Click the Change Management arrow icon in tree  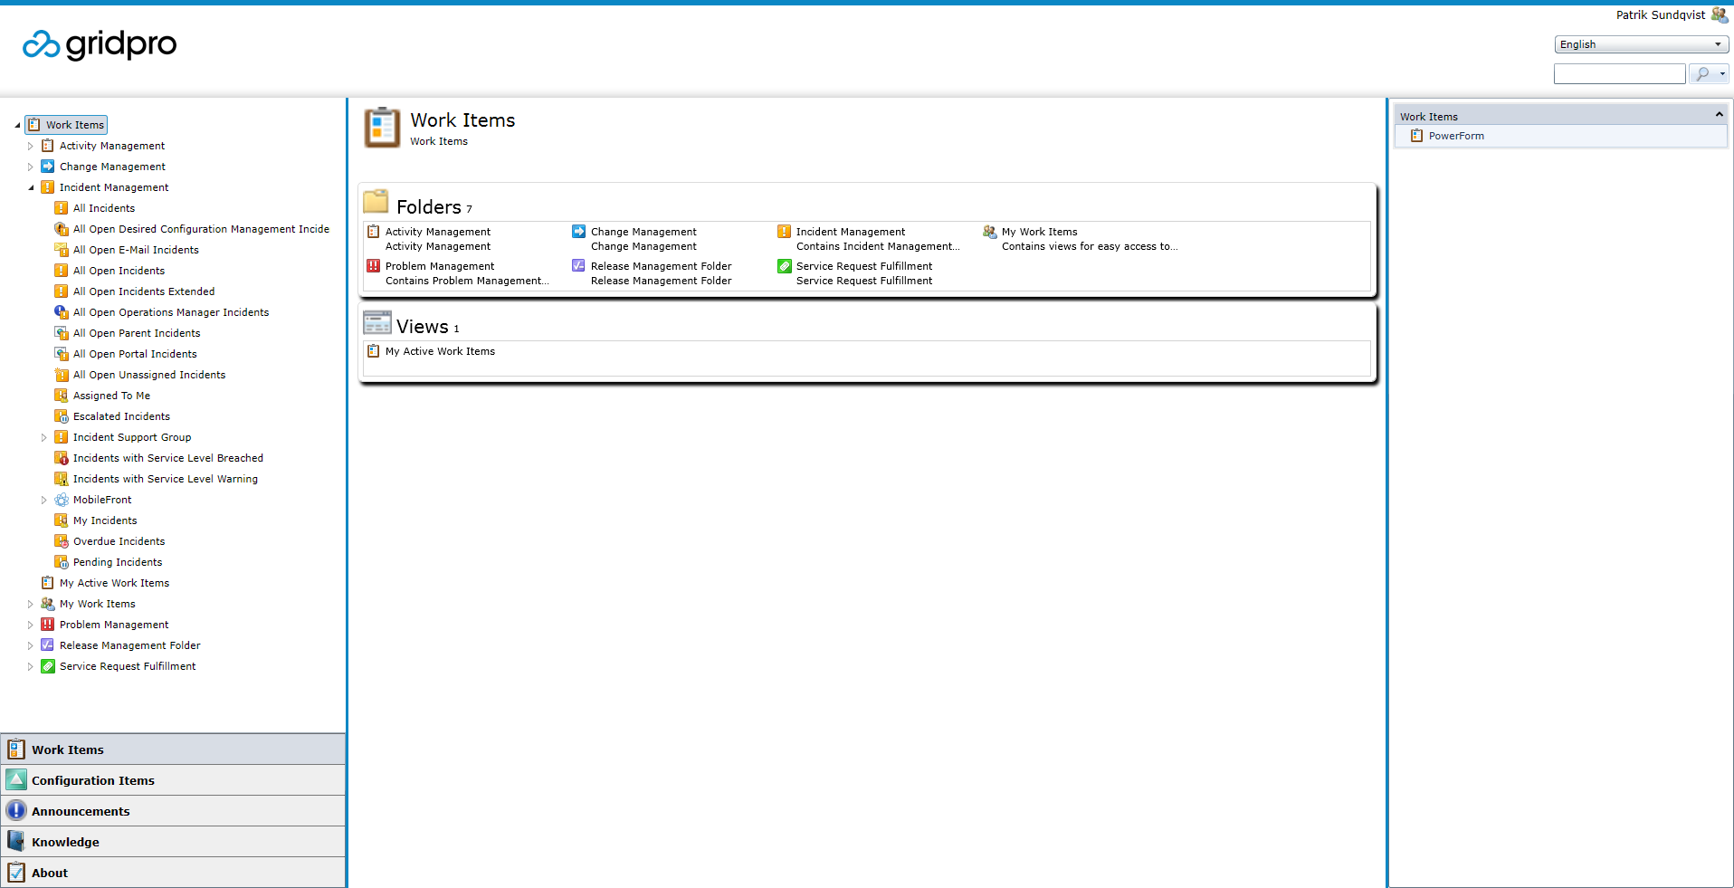[x=48, y=167]
